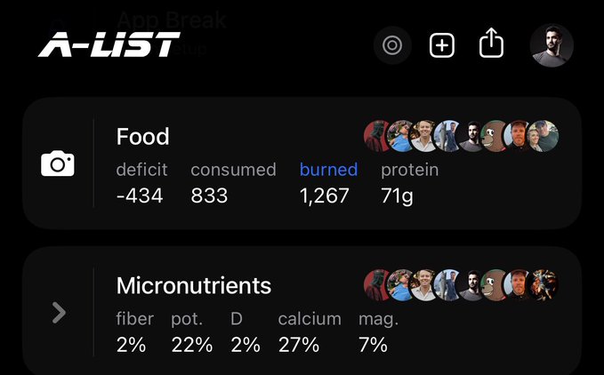Image resolution: width=604 pixels, height=375 pixels.
Task: Open the Micronutrients card title
Action: (x=193, y=285)
